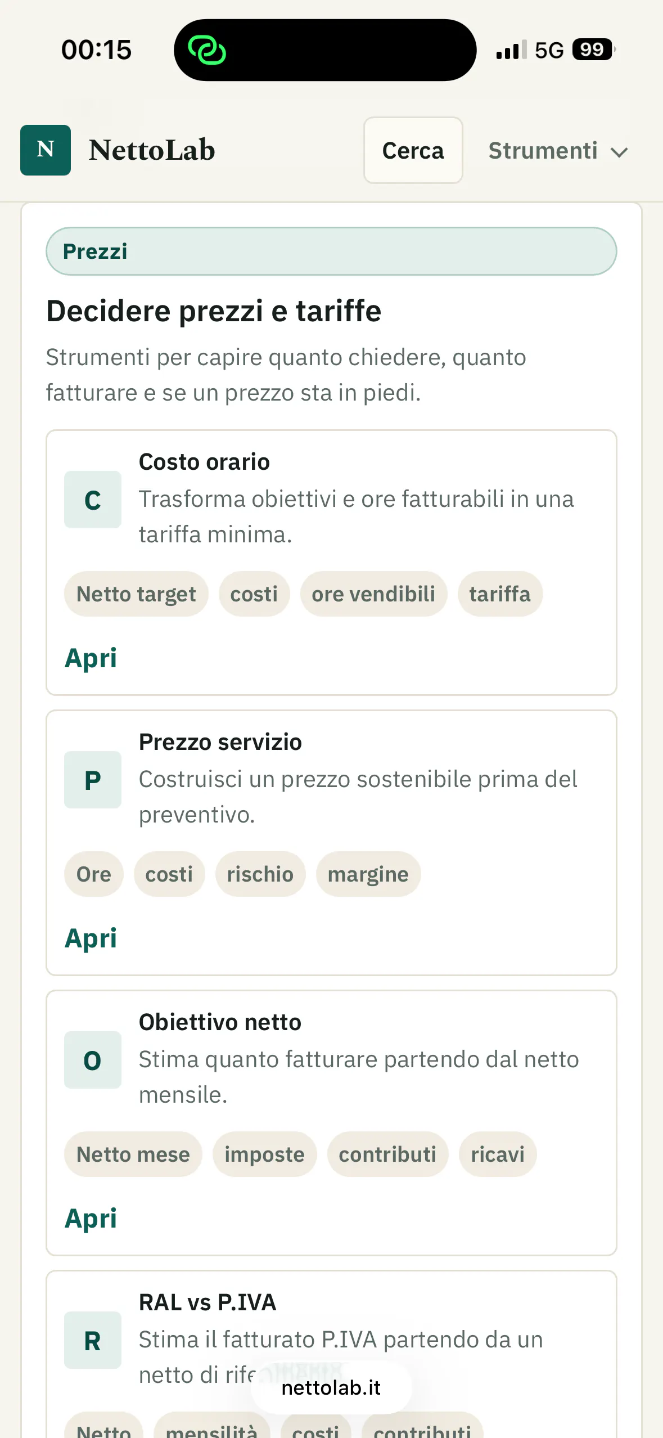This screenshot has width=663, height=1438.
Task: Open the Costo orario tool via Apri
Action: point(91,658)
